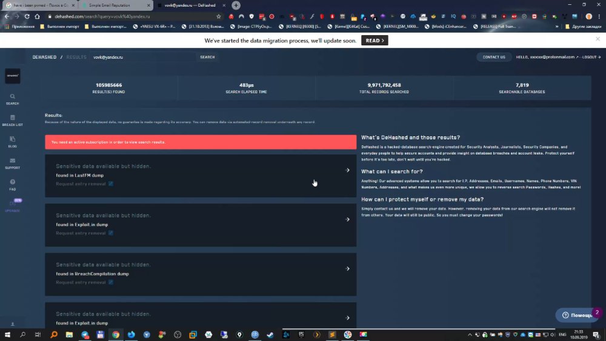Open Chrome menu three-dots icon
The width and height of the screenshot is (606, 341).
click(599, 16)
